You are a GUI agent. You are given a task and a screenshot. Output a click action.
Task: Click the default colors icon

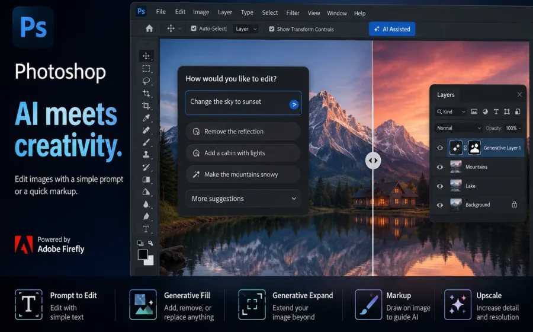[x=140, y=243]
